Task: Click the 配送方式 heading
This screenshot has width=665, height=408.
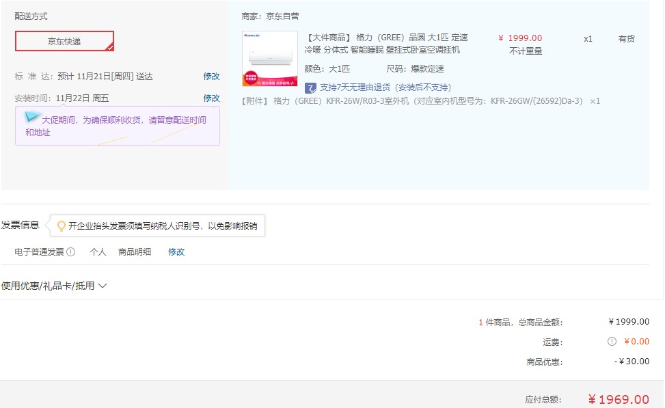Action: (x=31, y=16)
